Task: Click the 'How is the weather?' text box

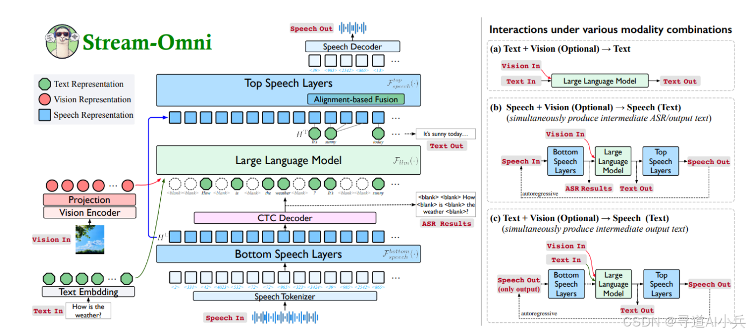Action: (x=88, y=311)
